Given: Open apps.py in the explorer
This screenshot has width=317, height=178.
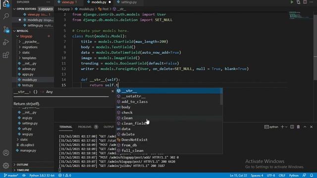Looking at the screenshot, I should click(28, 74).
